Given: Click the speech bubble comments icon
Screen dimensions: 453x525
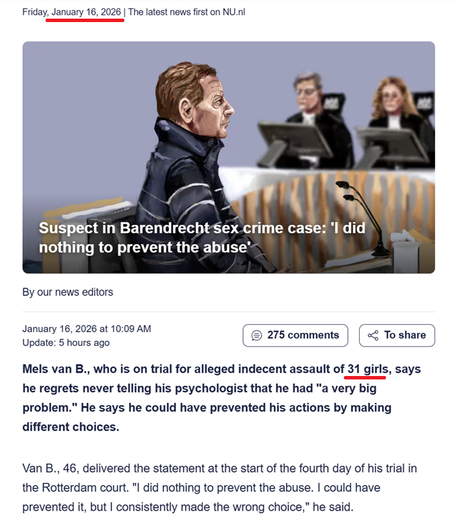Looking at the screenshot, I should pyautogui.click(x=257, y=335).
